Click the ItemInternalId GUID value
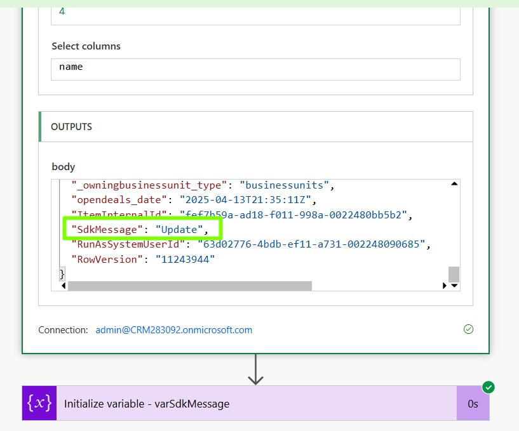Screen dimensions: 519x431 293,215
